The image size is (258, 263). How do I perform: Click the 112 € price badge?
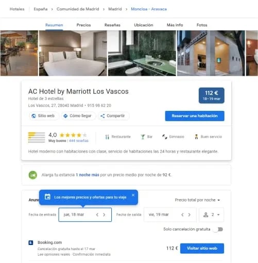pos(212,95)
